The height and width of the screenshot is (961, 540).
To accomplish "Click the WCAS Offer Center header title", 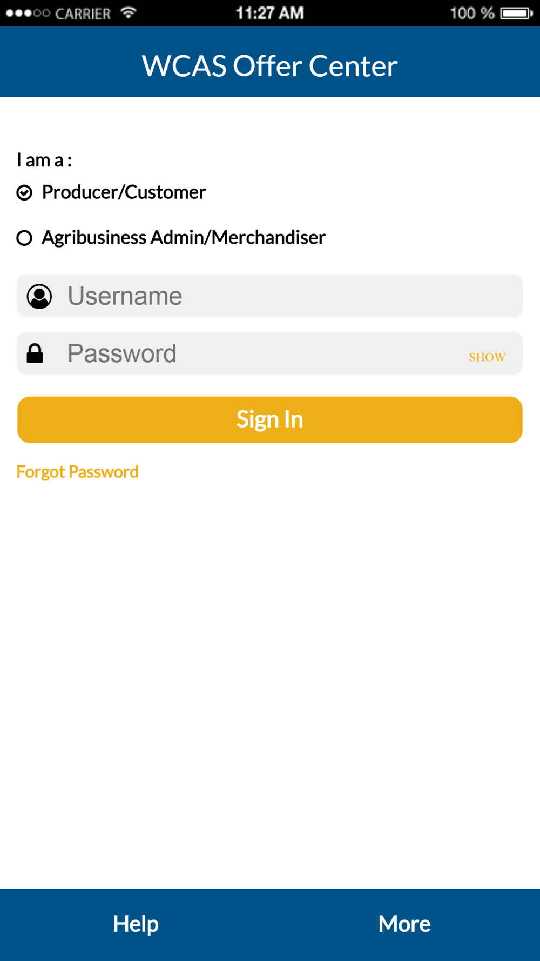I will point(270,66).
